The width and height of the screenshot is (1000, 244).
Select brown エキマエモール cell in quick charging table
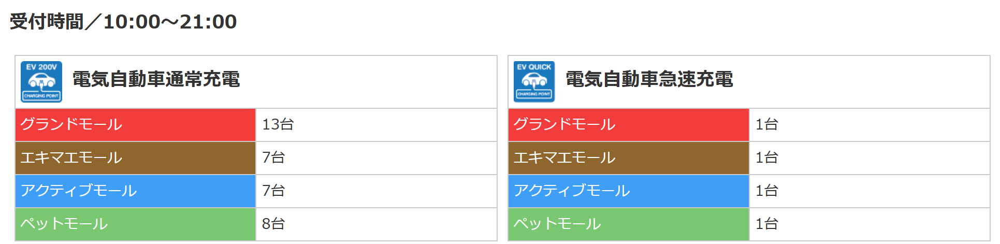[628, 158]
